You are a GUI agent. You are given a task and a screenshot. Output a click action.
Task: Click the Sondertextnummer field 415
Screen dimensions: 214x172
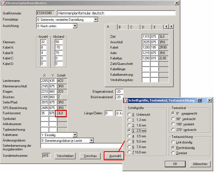tap(46, 156)
